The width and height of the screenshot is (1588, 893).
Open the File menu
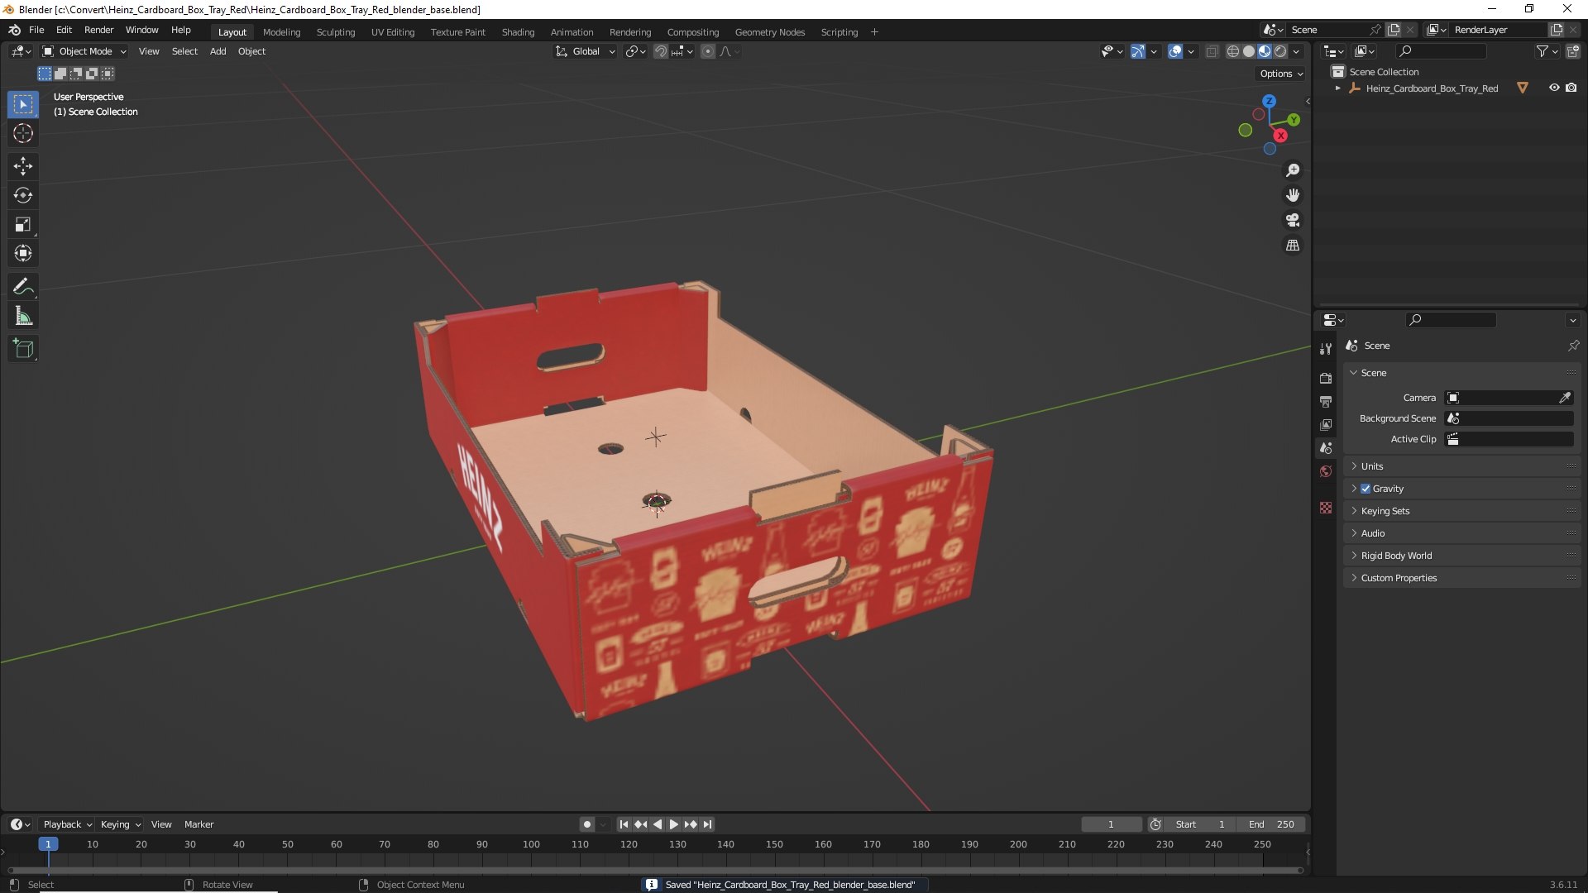[36, 30]
